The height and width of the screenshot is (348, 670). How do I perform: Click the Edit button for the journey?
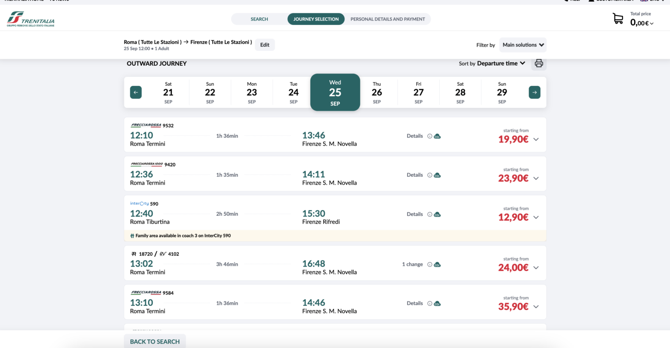click(x=265, y=44)
